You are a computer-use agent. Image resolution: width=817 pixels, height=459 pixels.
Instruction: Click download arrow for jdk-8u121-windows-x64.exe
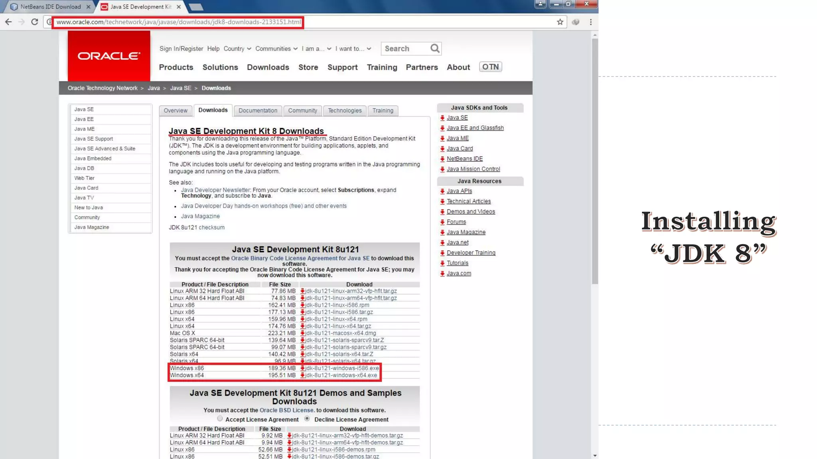302,375
